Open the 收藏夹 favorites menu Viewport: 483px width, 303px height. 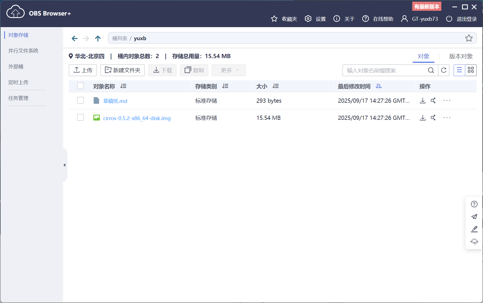click(x=284, y=19)
